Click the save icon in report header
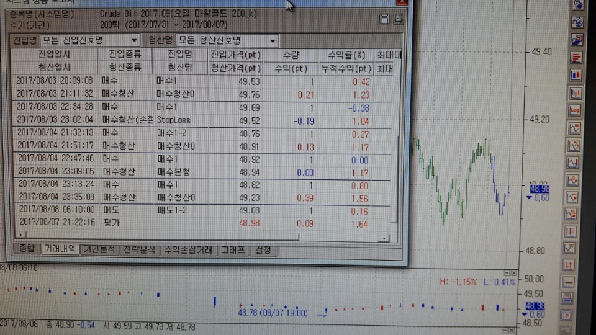 point(384,19)
